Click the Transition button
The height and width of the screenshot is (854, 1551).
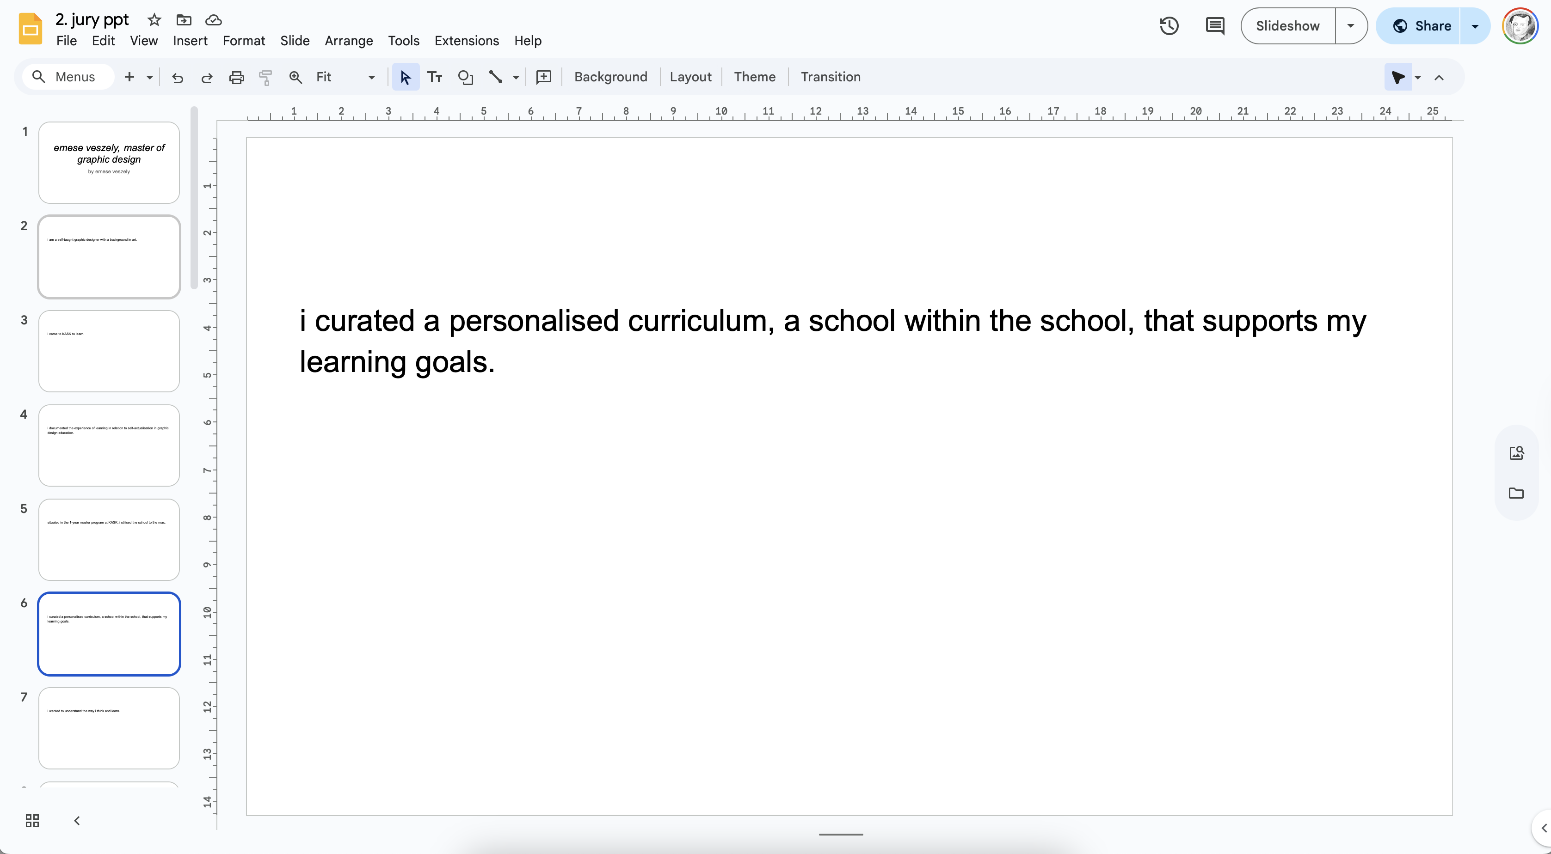coord(830,77)
